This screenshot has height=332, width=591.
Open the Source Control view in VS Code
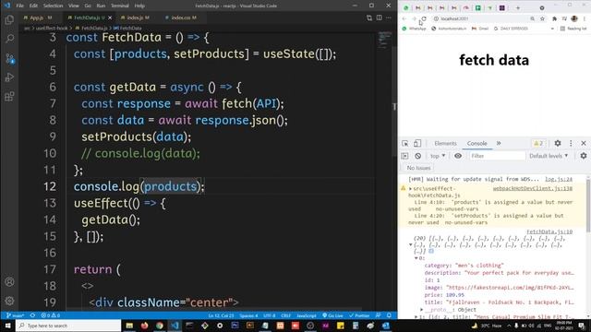[x=10, y=58]
